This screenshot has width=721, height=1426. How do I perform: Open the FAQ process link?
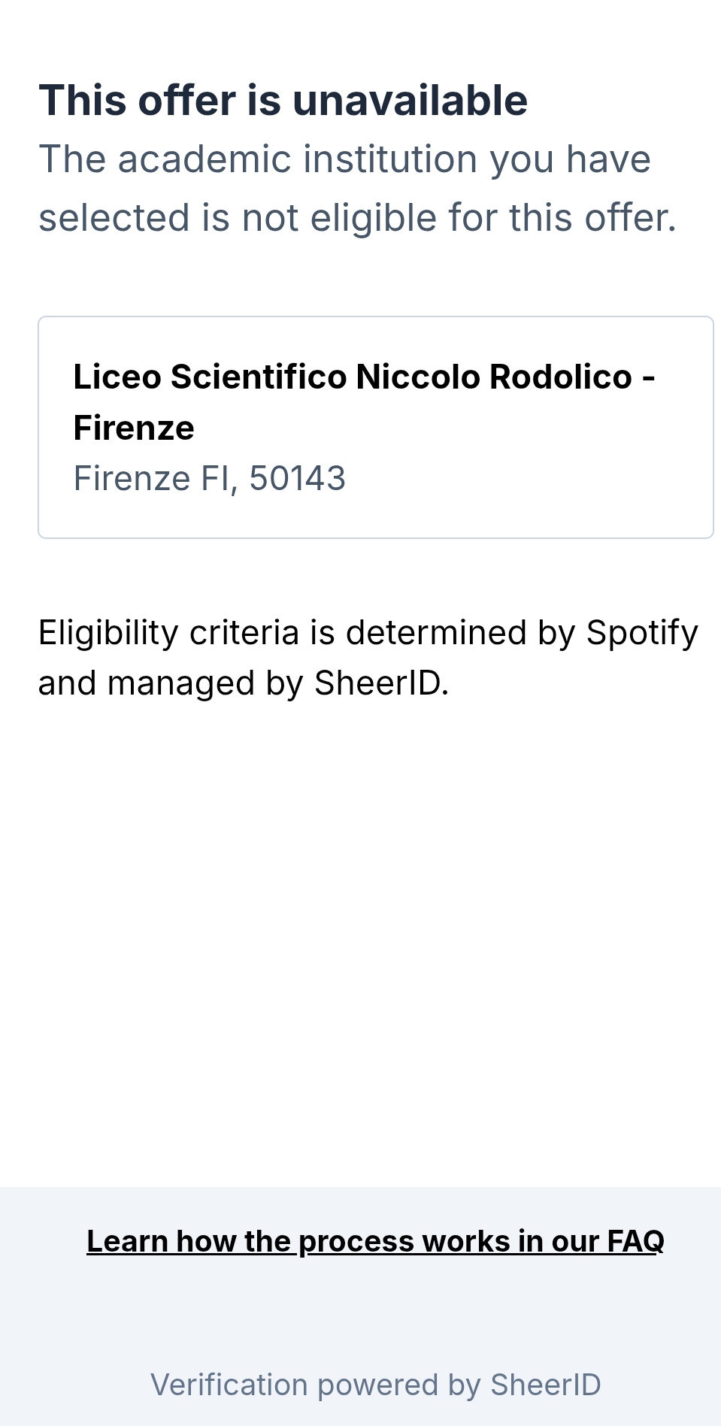375,1241
